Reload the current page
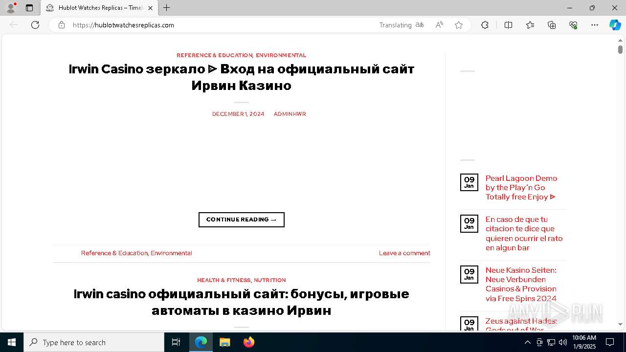Viewport: 626px width, 352px height. 35,25
